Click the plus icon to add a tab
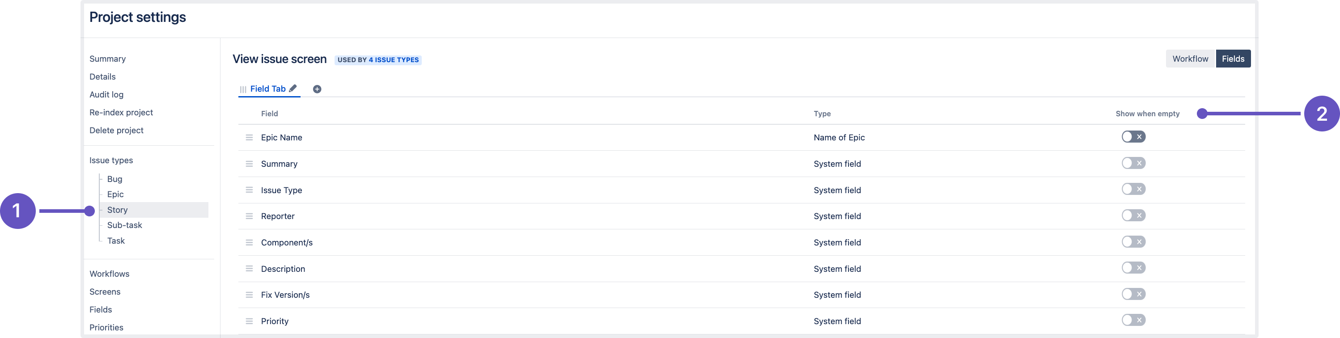This screenshot has width=1340, height=338. coord(317,89)
